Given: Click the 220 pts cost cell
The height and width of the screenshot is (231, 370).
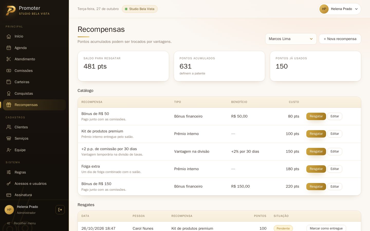Looking at the screenshot, I should [x=292, y=186].
